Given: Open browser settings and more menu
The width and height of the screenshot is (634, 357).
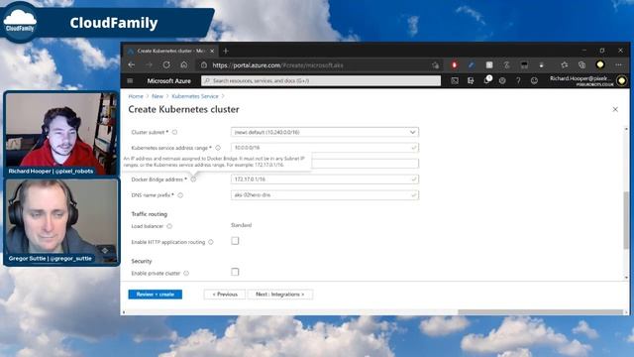Looking at the screenshot, I should click(x=618, y=64).
